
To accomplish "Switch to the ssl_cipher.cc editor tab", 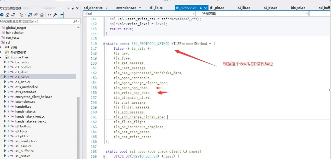I will [x=93, y=8].
